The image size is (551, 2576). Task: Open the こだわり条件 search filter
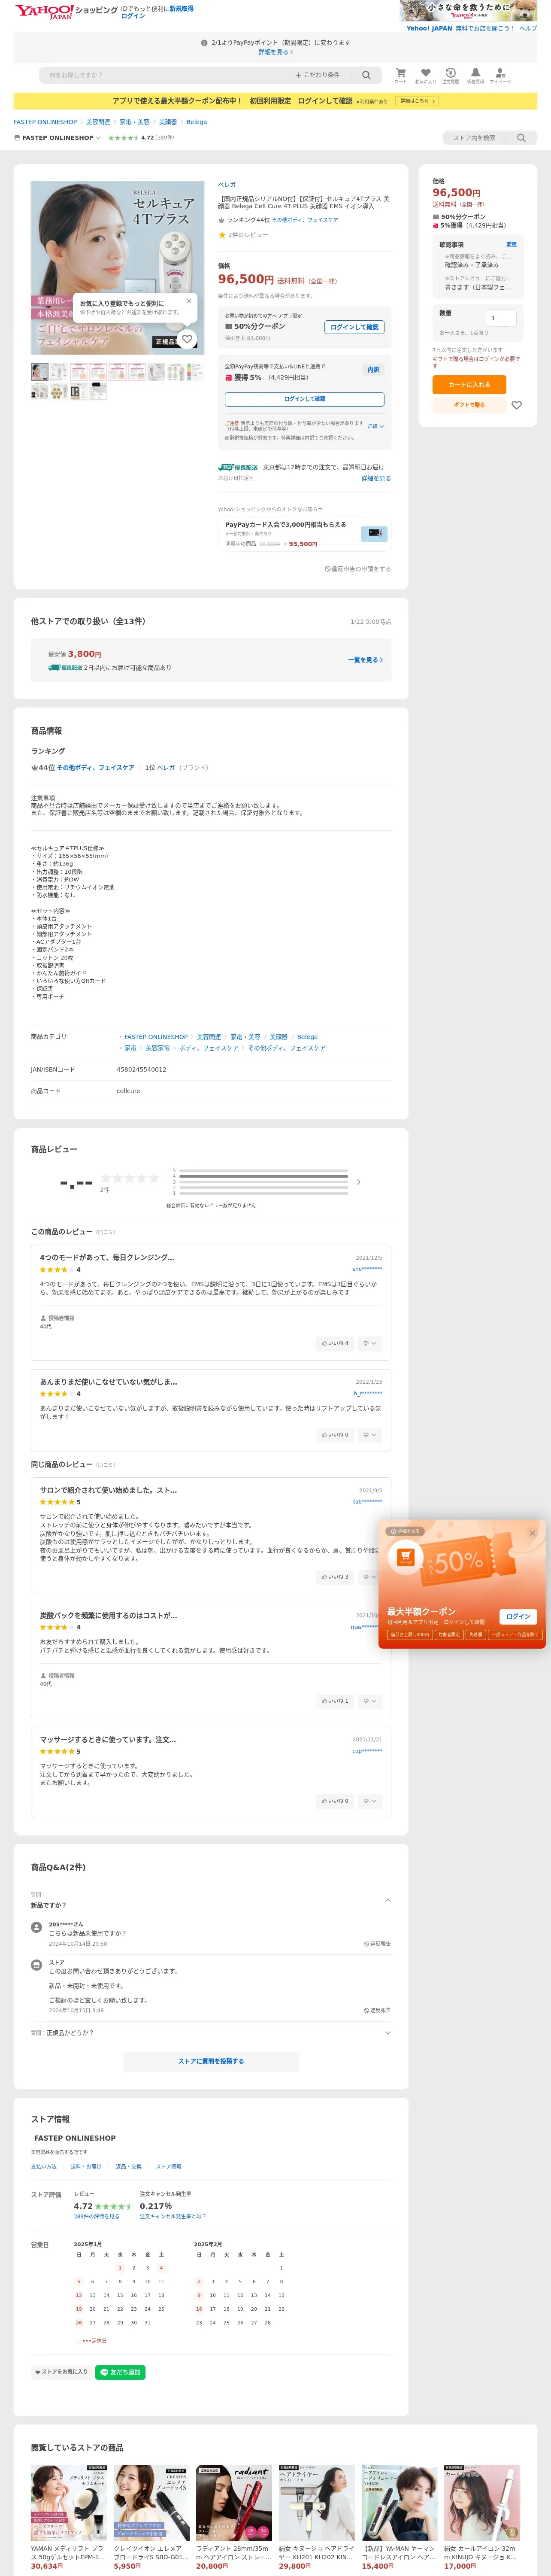[x=317, y=75]
